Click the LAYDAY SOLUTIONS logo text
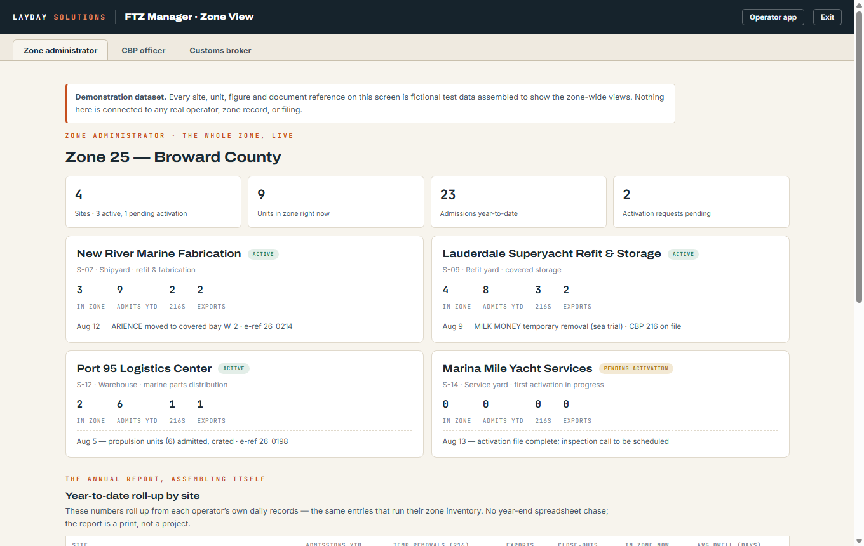Screen dimensions: 864x546 [59, 17]
